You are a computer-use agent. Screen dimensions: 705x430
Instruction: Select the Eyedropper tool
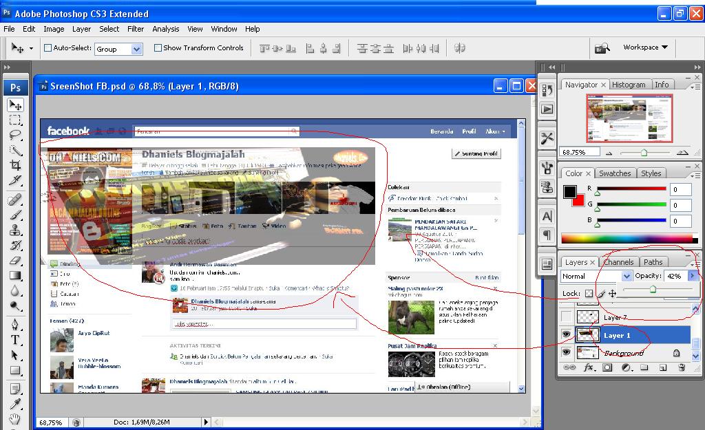pos(15,403)
